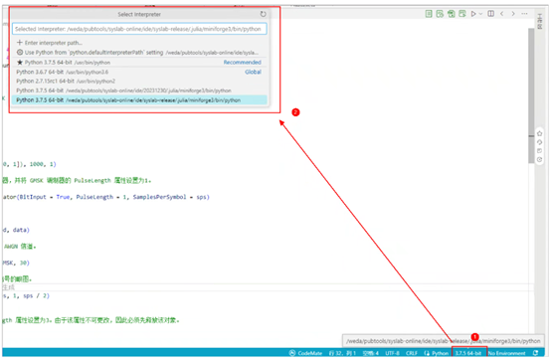This screenshot has height=361, width=550.
Task: Click the notification icon at status bar end
Action: (x=535, y=353)
